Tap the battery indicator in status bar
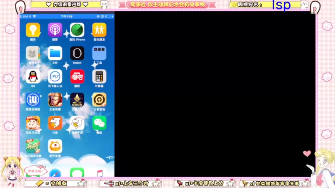Screen dimensions: 335x188 point(108,16)
